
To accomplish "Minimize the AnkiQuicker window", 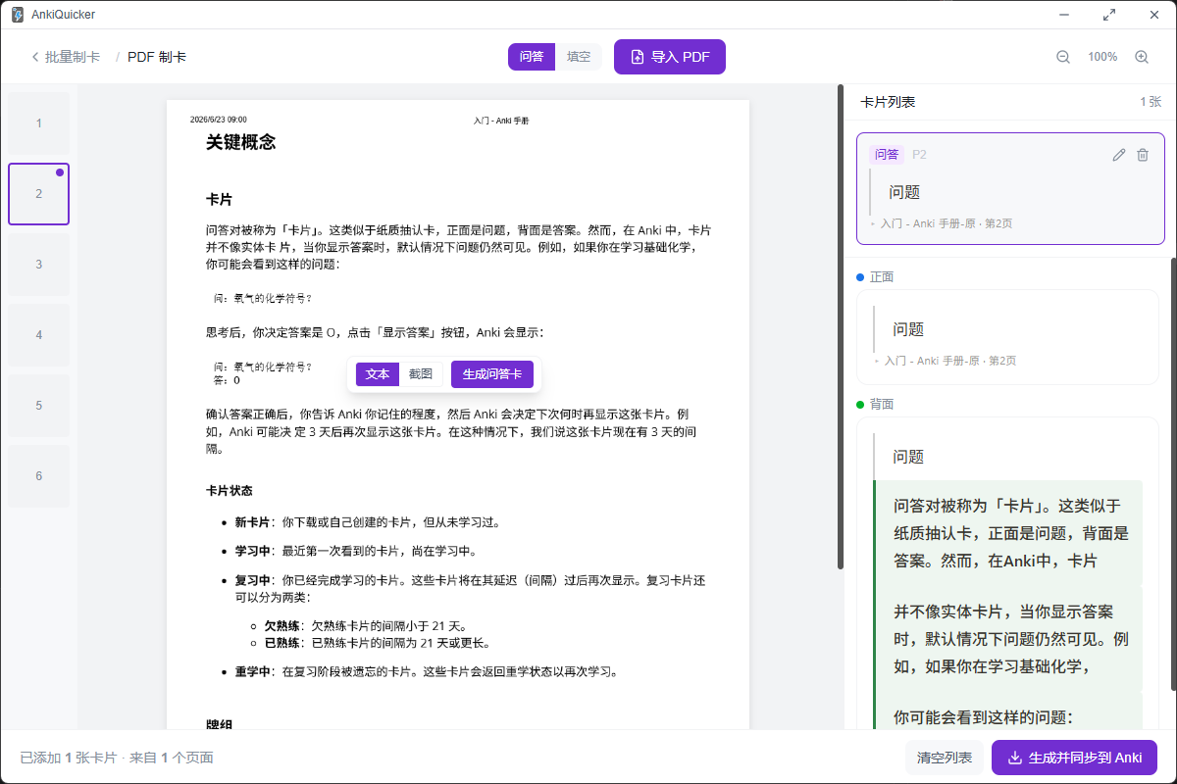I will click(1064, 15).
